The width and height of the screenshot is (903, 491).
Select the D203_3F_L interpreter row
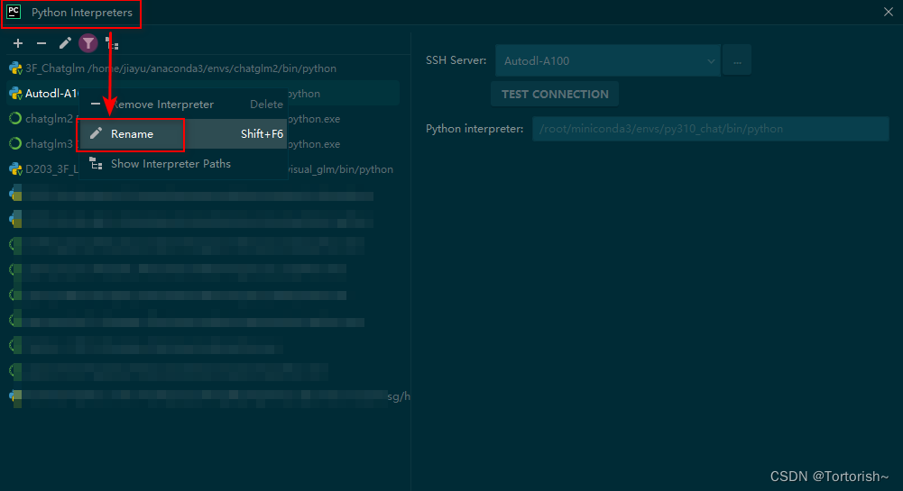pos(203,169)
